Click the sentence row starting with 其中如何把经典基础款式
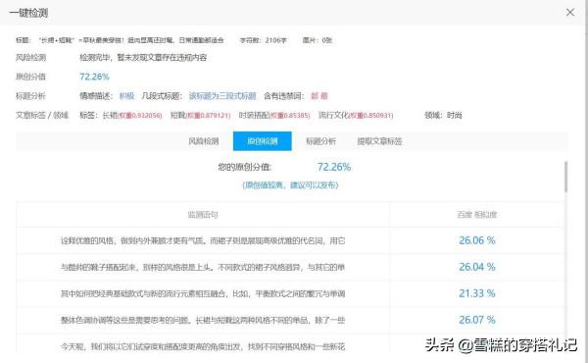588x363 pixels. 203,293
